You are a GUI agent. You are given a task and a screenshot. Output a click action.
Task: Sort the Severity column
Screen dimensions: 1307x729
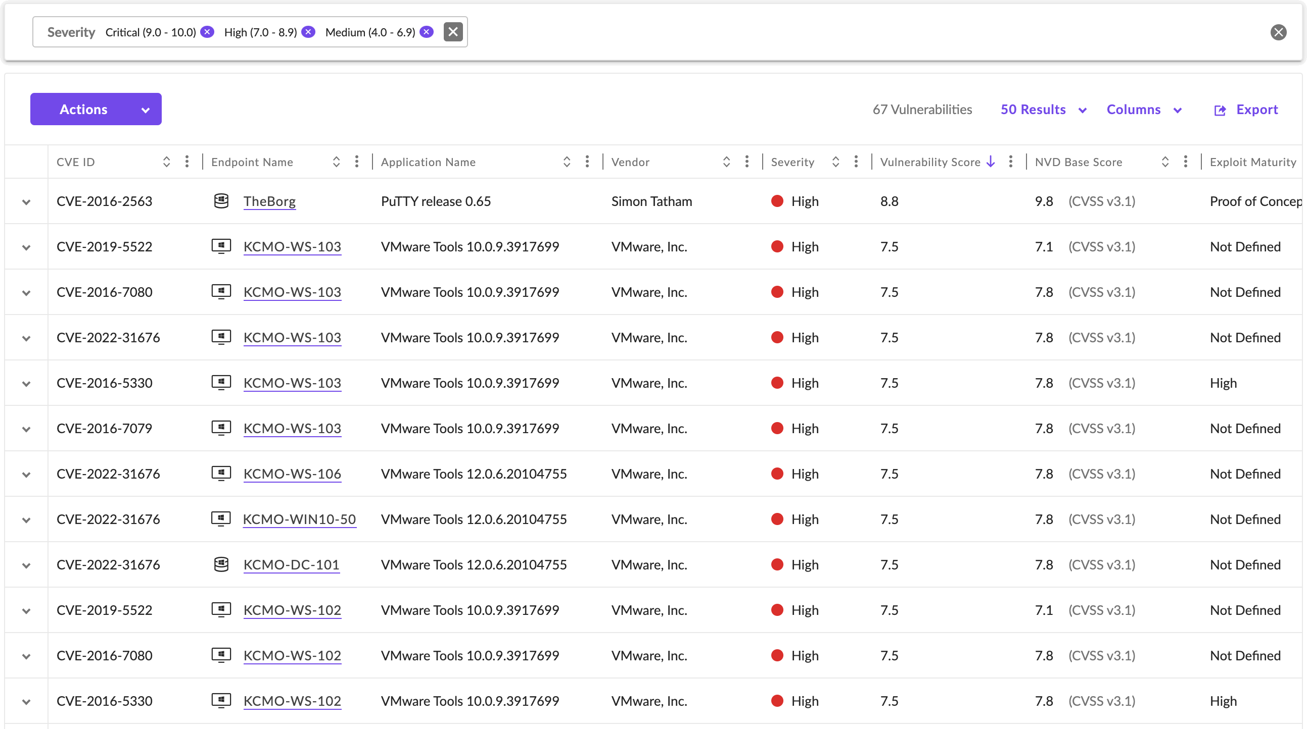[x=835, y=162]
